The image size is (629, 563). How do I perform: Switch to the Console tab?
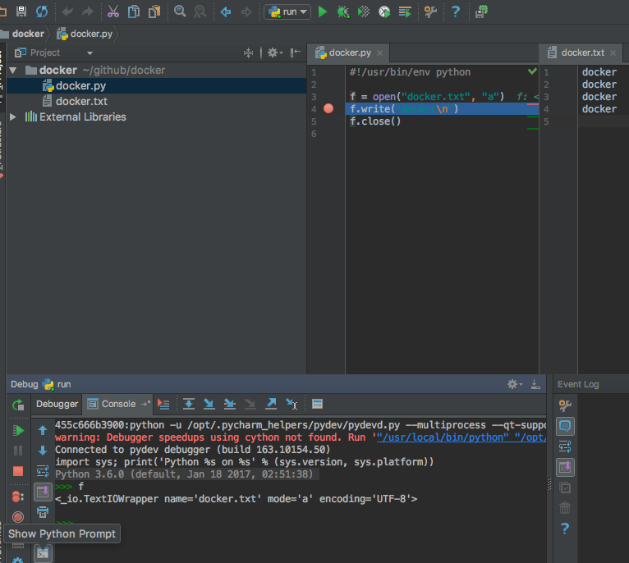pos(118,404)
